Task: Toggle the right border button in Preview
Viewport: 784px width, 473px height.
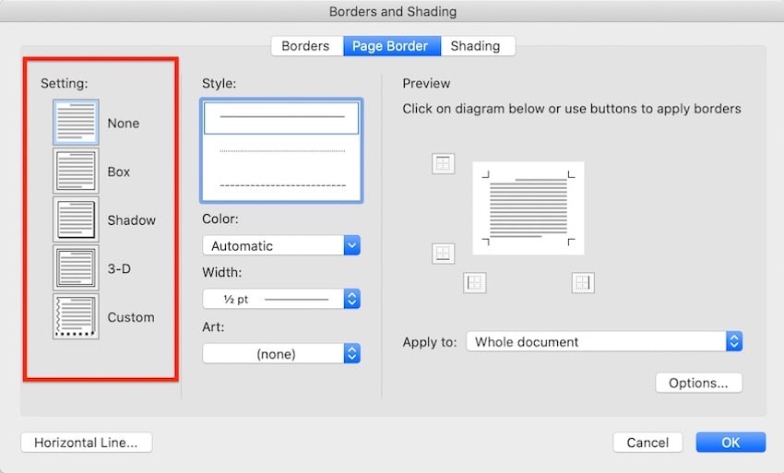Action: pyautogui.click(x=583, y=283)
